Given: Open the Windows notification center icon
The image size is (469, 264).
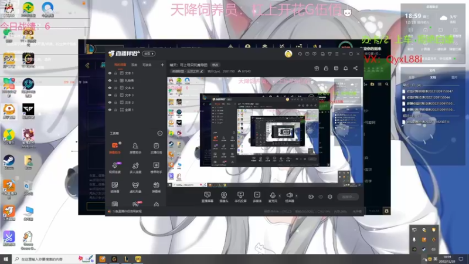Looking at the screenshot, I should 461,259.
